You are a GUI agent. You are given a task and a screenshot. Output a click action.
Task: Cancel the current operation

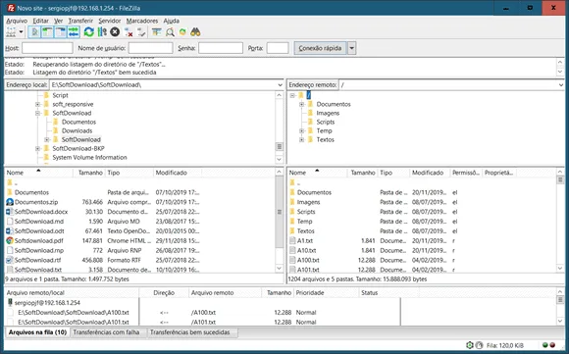click(115, 32)
